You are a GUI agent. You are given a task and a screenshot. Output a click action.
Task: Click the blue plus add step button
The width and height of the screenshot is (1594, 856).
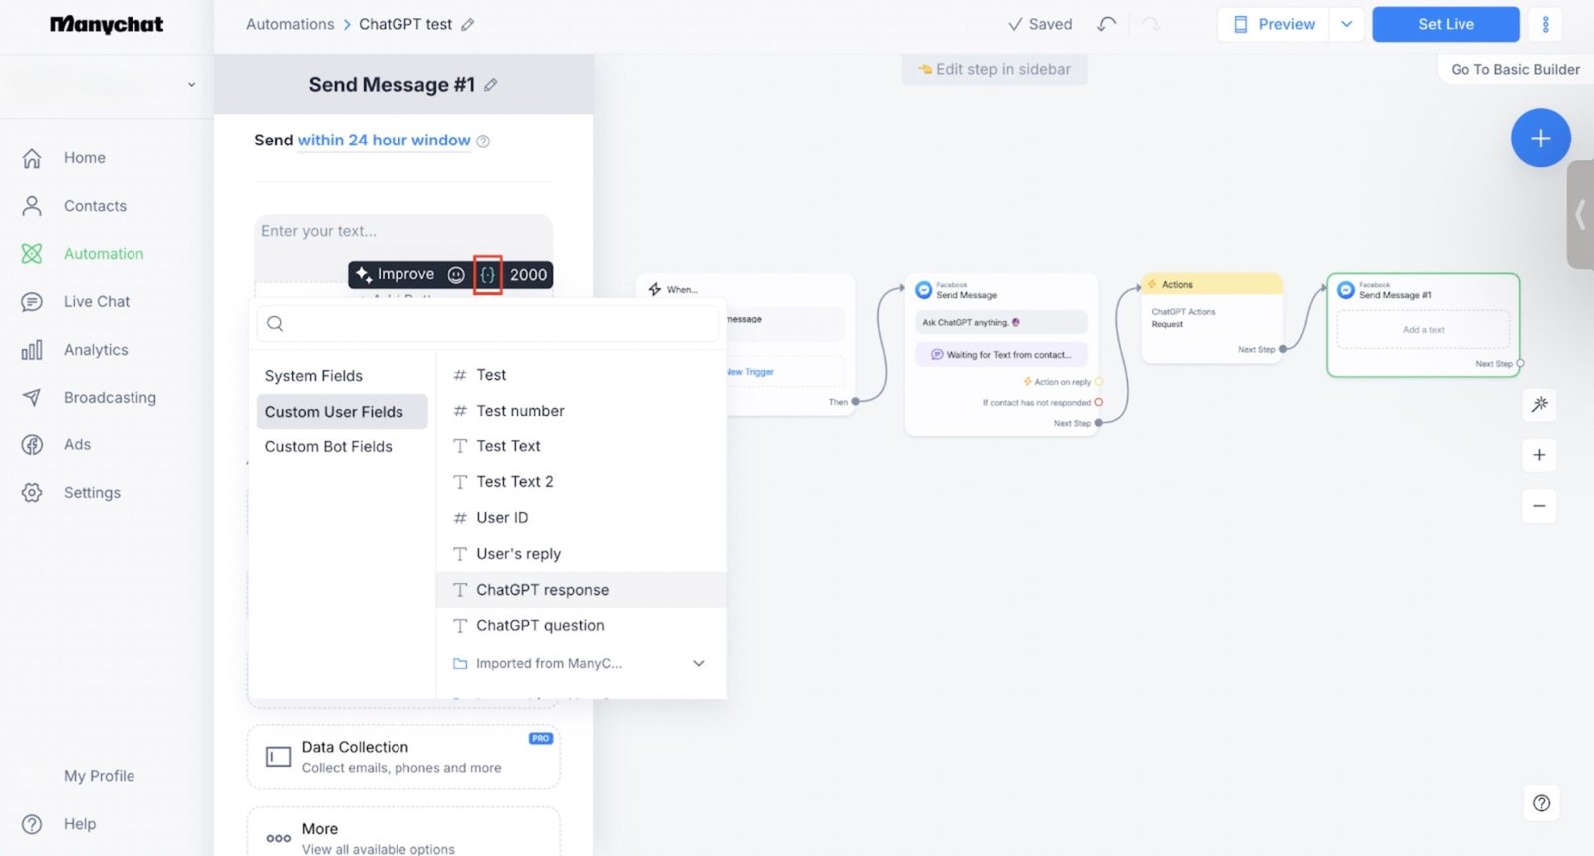point(1540,138)
